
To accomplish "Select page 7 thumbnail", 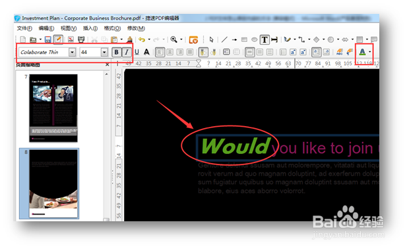I will (53, 108).
